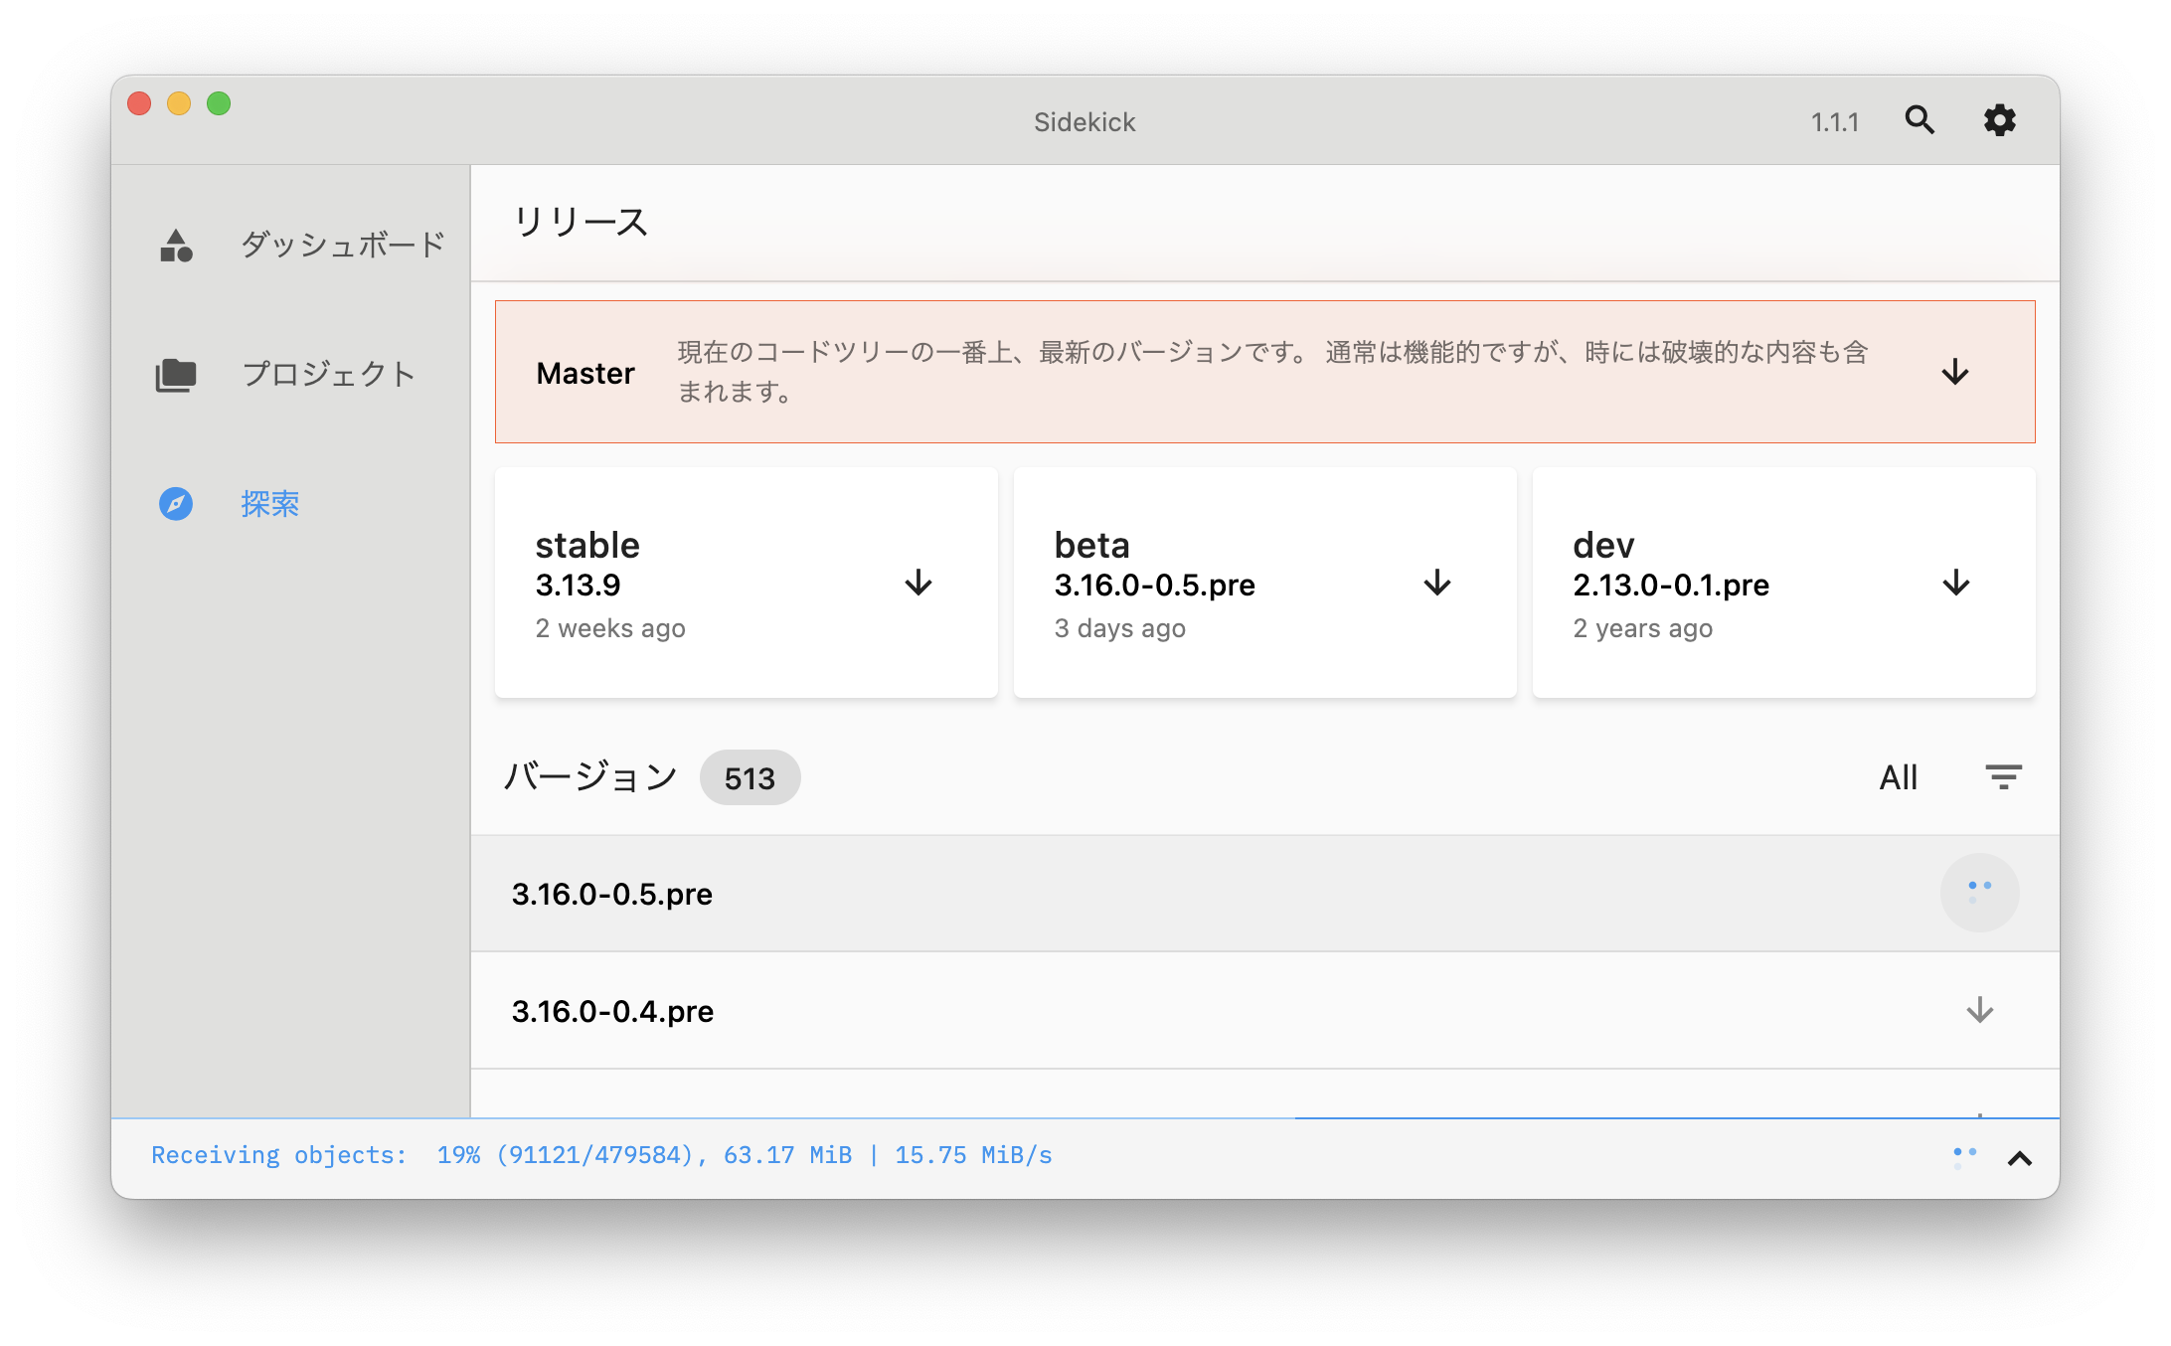This screenshot has width=2171, height=1346.
Task: Download the beta 3.16.0-0.5.pre release
Action: [1436, 584]
